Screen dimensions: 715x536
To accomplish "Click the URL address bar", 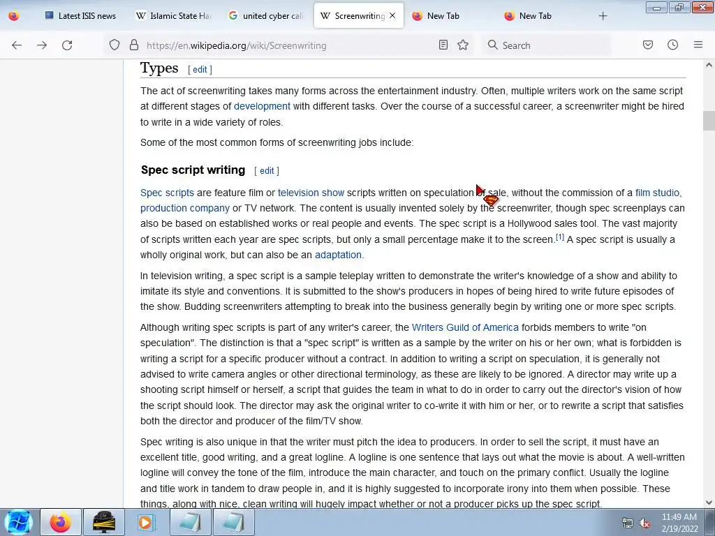I will click(x=287, y=45).
